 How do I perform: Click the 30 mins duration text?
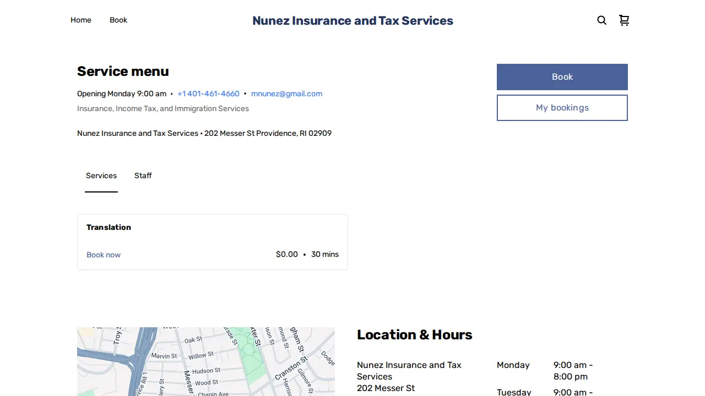tap(325, 255)
